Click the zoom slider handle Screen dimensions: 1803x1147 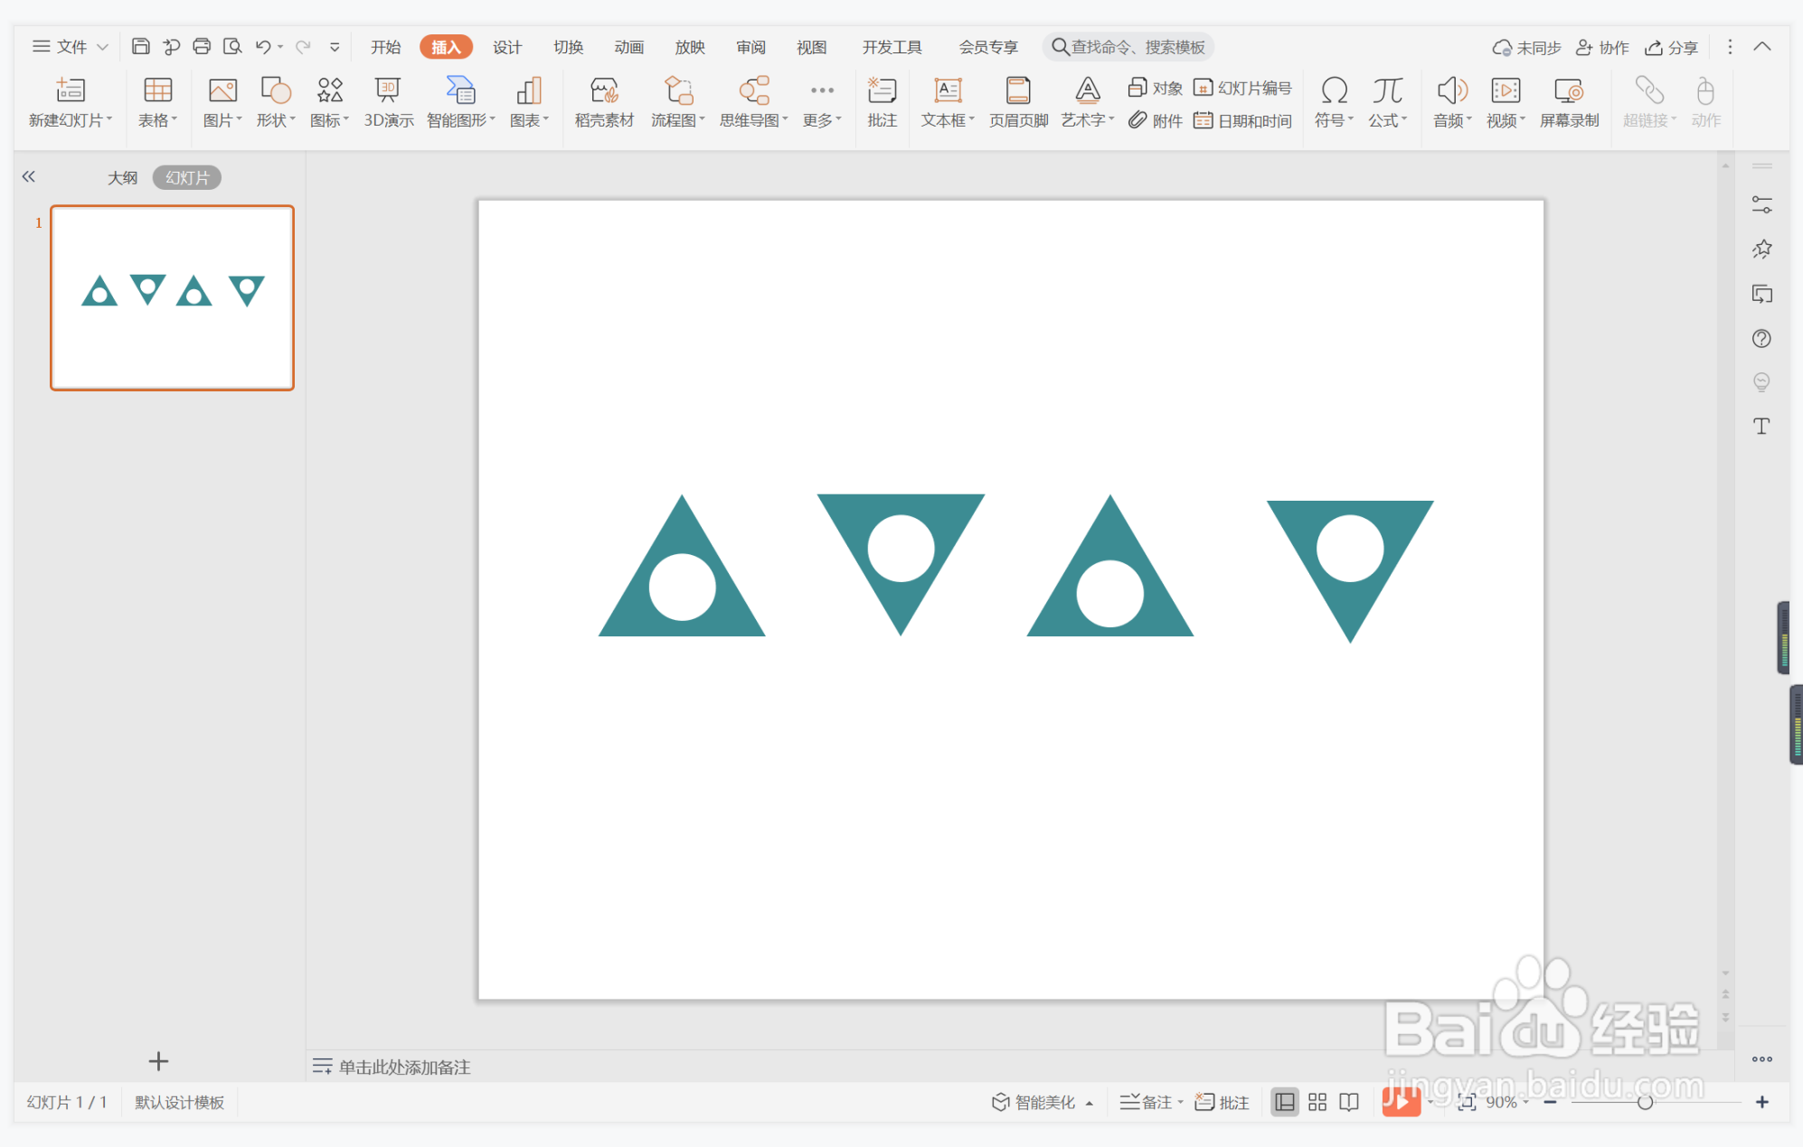[1645, 1102]
